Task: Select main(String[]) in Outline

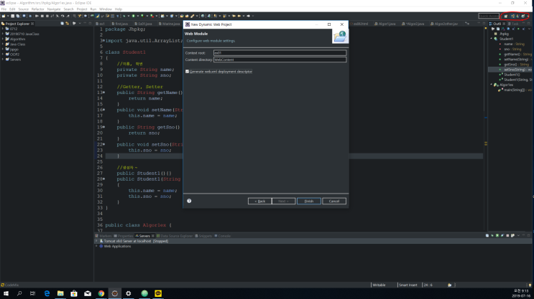Action: pyautogui.click(x=515, y=90)
